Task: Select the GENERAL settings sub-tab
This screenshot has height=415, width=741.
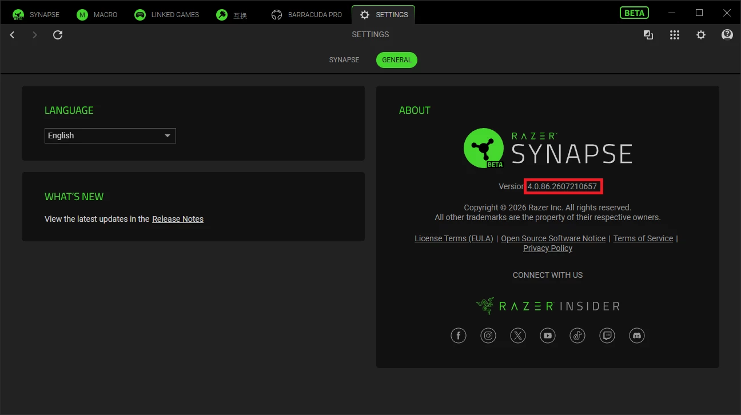Action: 397,60
